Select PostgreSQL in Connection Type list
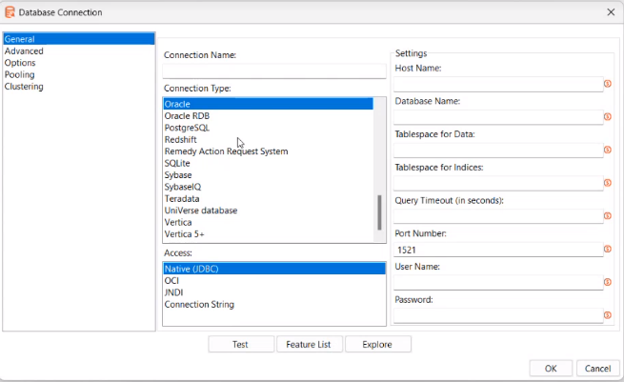 (187, 128)
